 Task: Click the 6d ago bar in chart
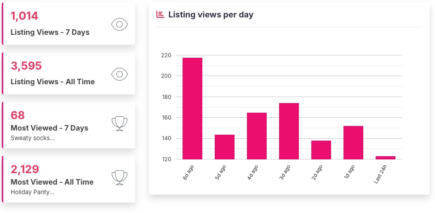[x=192, y=109]
